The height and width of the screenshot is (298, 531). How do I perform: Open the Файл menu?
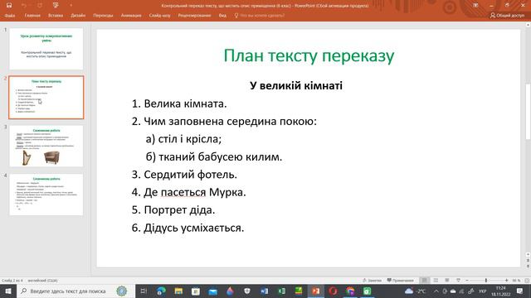10,16
